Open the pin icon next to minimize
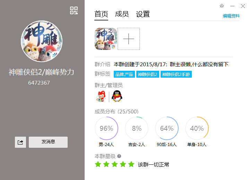 222,6
